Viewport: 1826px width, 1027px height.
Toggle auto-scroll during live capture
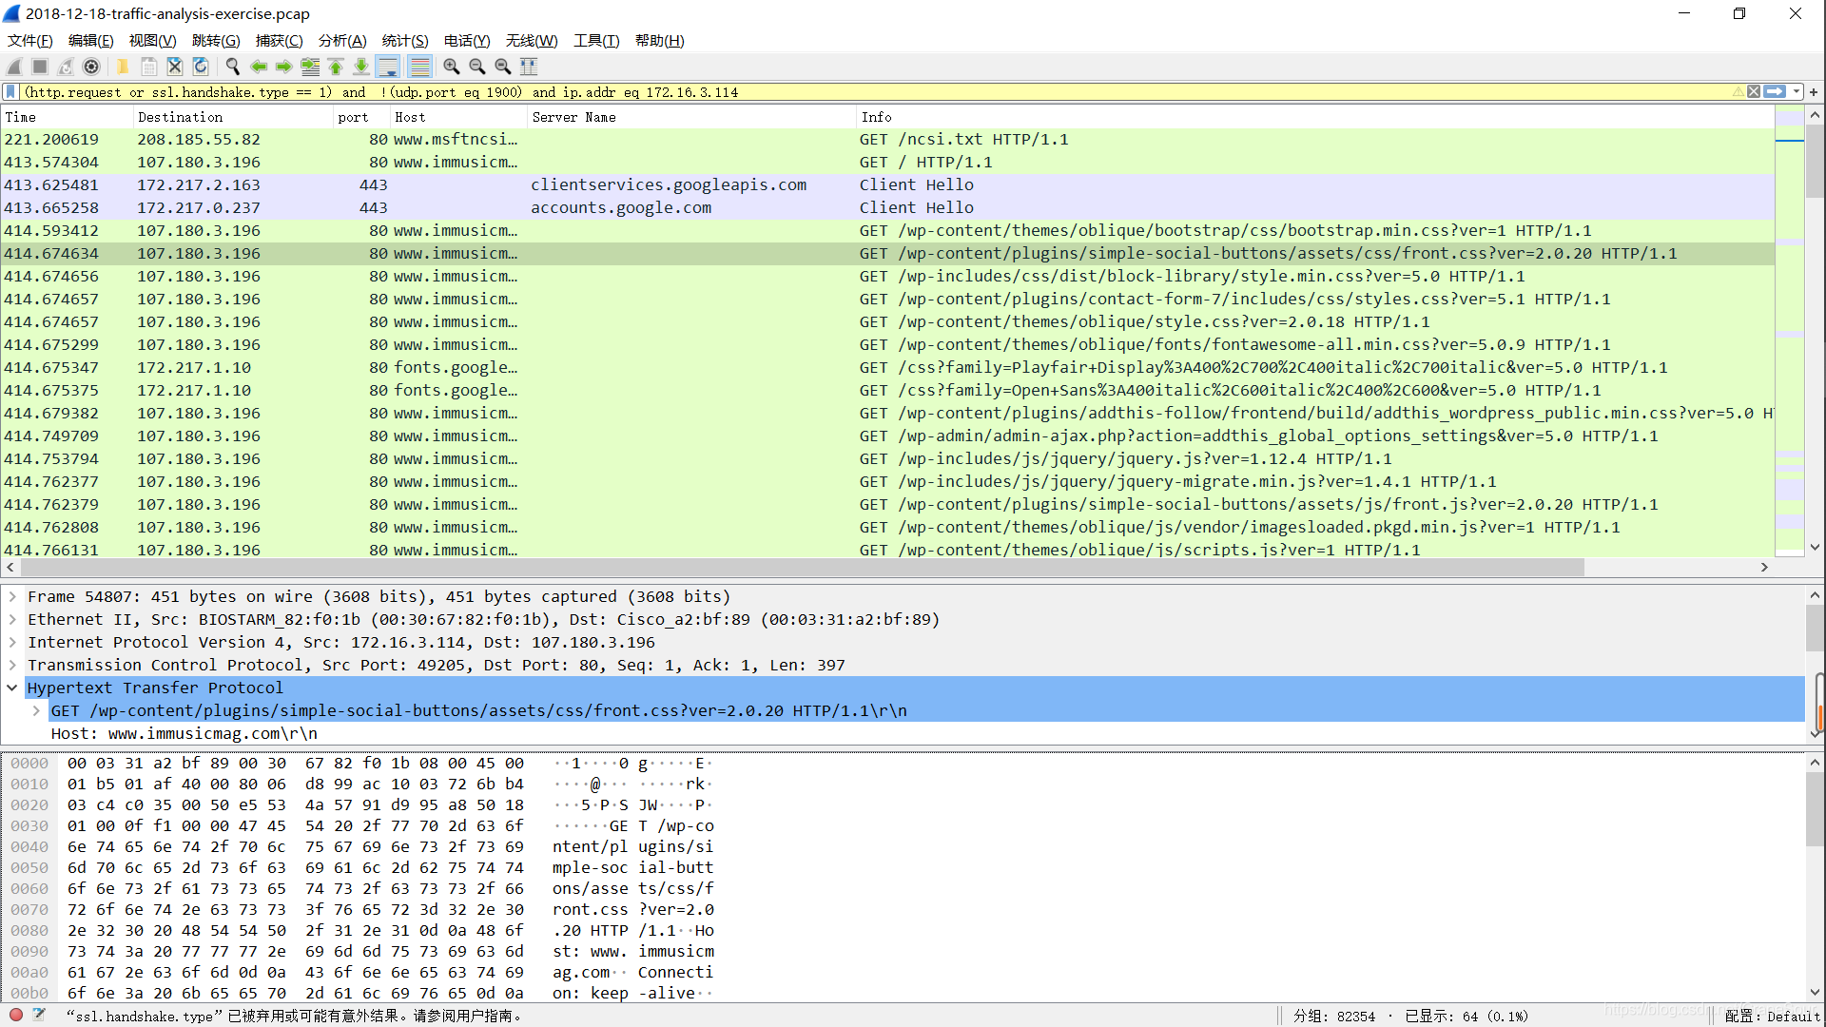387,67
